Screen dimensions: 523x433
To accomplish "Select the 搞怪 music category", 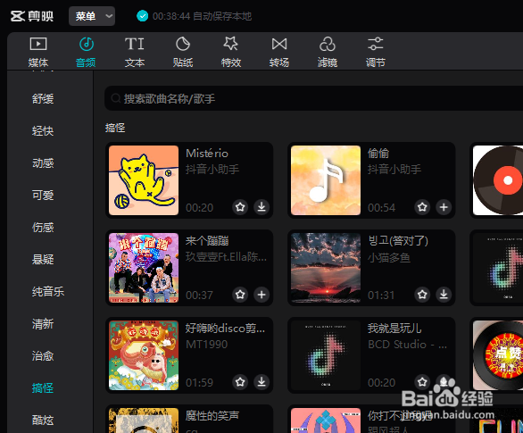I will coord(43,388).
